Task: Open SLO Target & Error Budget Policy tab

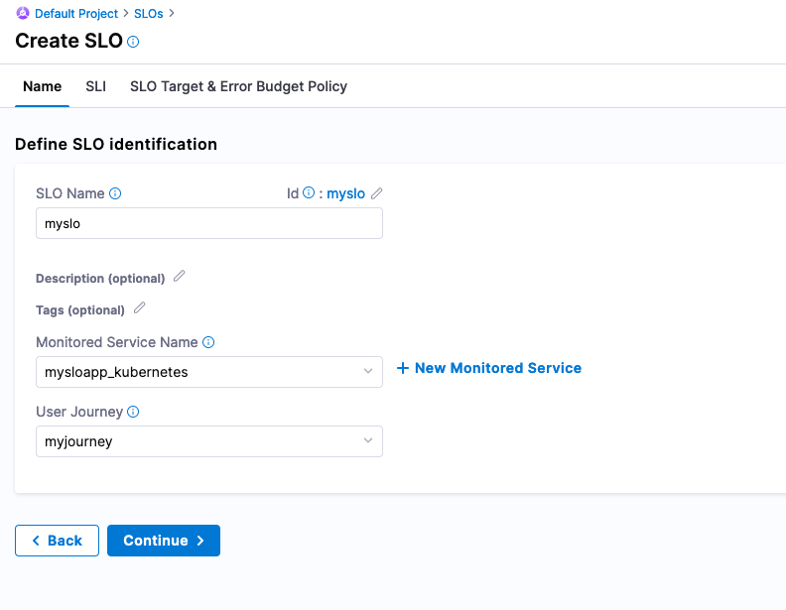Action: tap(238, 86)
